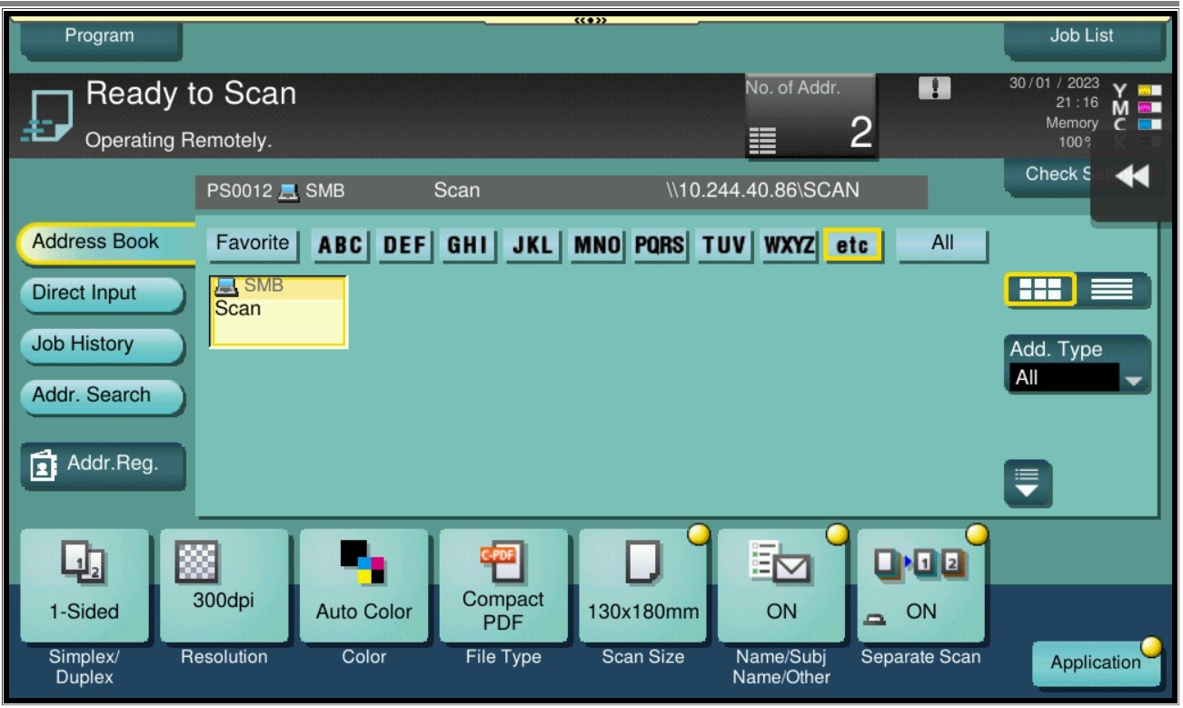Select the ABC index tab
The height and width of the screenshot is (708, 1183).
(341, 245)
